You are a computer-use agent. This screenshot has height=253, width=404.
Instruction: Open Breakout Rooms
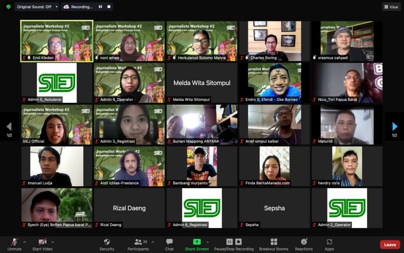(274, 244)
